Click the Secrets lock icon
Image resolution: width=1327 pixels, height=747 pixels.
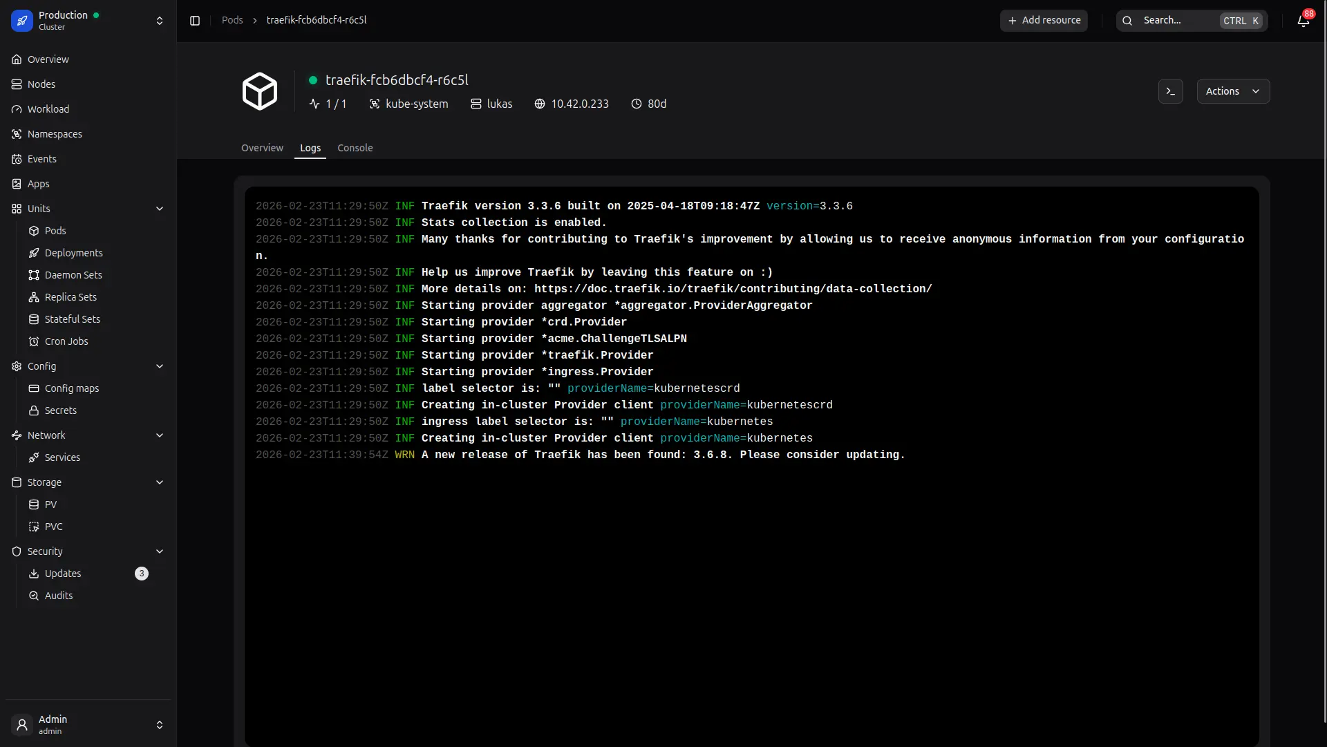coord(34,410)
